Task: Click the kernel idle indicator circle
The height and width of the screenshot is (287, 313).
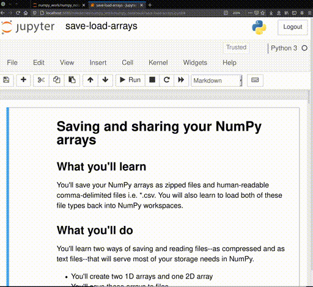Action: pos(304,48)
